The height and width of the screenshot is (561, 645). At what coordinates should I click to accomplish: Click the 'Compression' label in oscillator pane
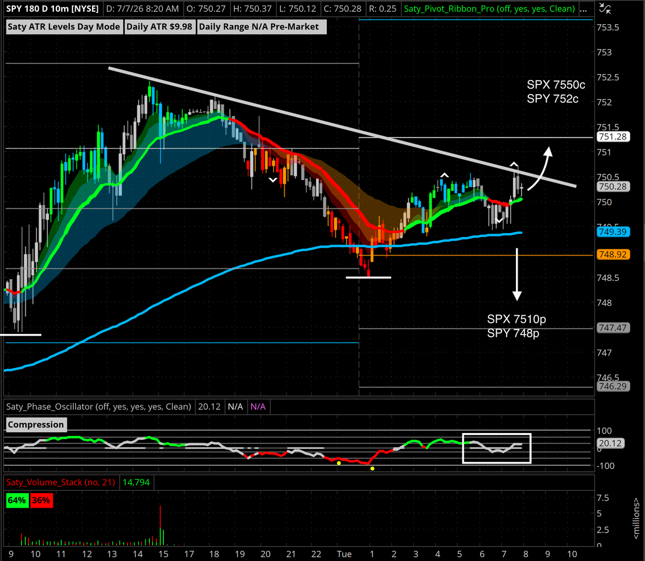(x=36, y=424)
